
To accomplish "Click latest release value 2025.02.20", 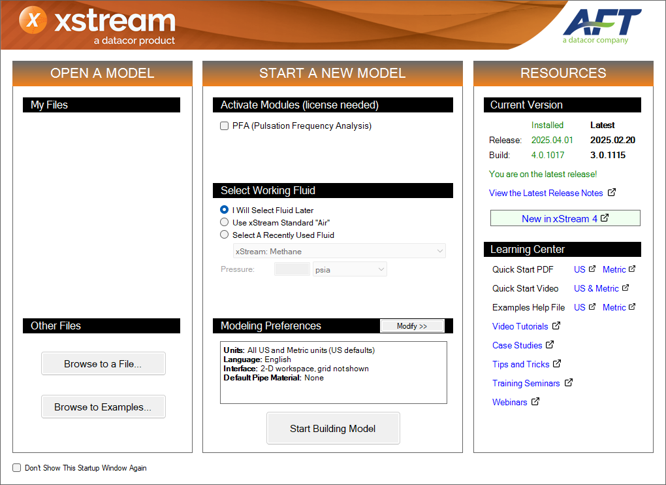I will click(612, 141).
